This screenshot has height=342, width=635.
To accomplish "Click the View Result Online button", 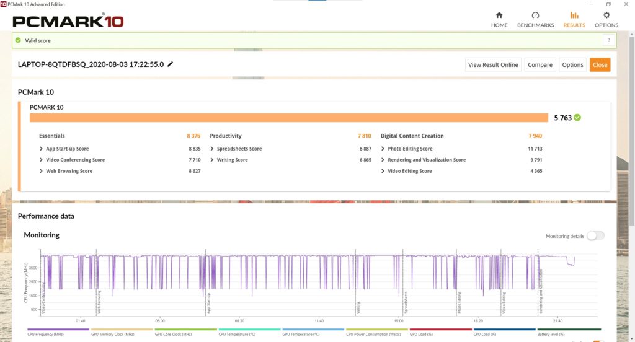I will (493, 65).
